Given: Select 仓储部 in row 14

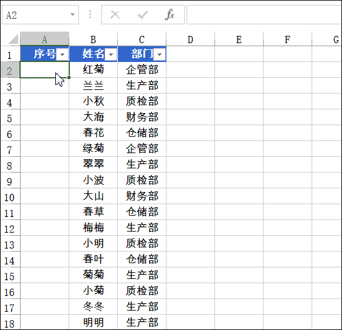Looking at the screenshot, I should point(142,260).
